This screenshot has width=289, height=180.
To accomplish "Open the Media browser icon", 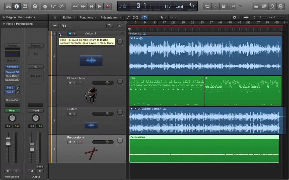I will click(280, 6).
